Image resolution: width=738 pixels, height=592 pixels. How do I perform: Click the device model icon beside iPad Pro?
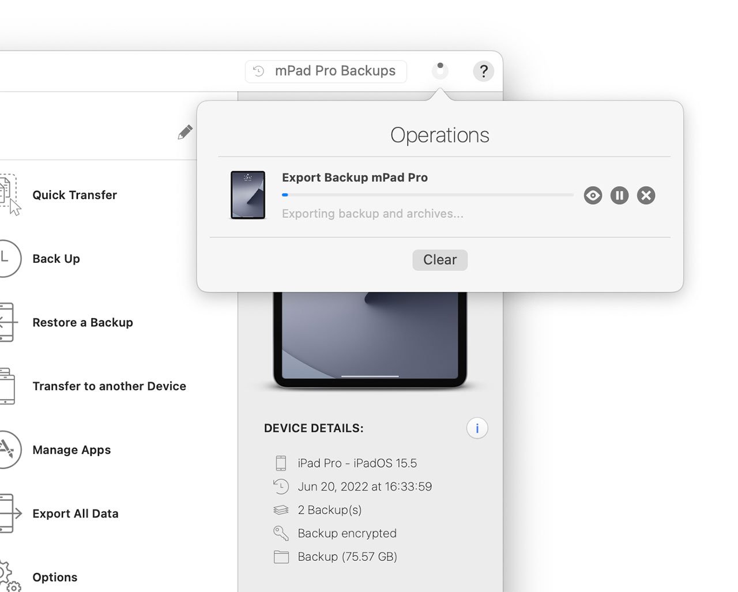tap(281, 463)
